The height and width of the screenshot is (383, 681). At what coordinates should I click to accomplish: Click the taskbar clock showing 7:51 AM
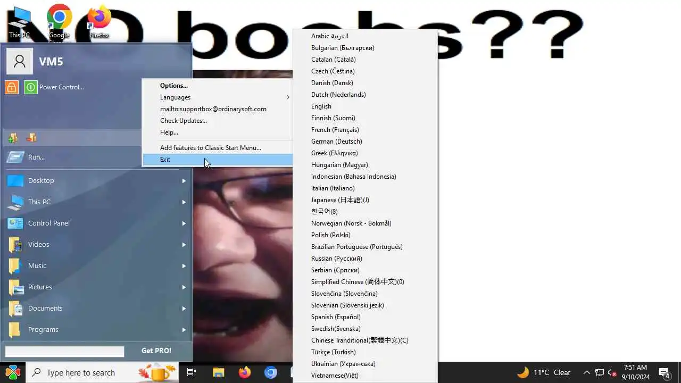(636, 372)
